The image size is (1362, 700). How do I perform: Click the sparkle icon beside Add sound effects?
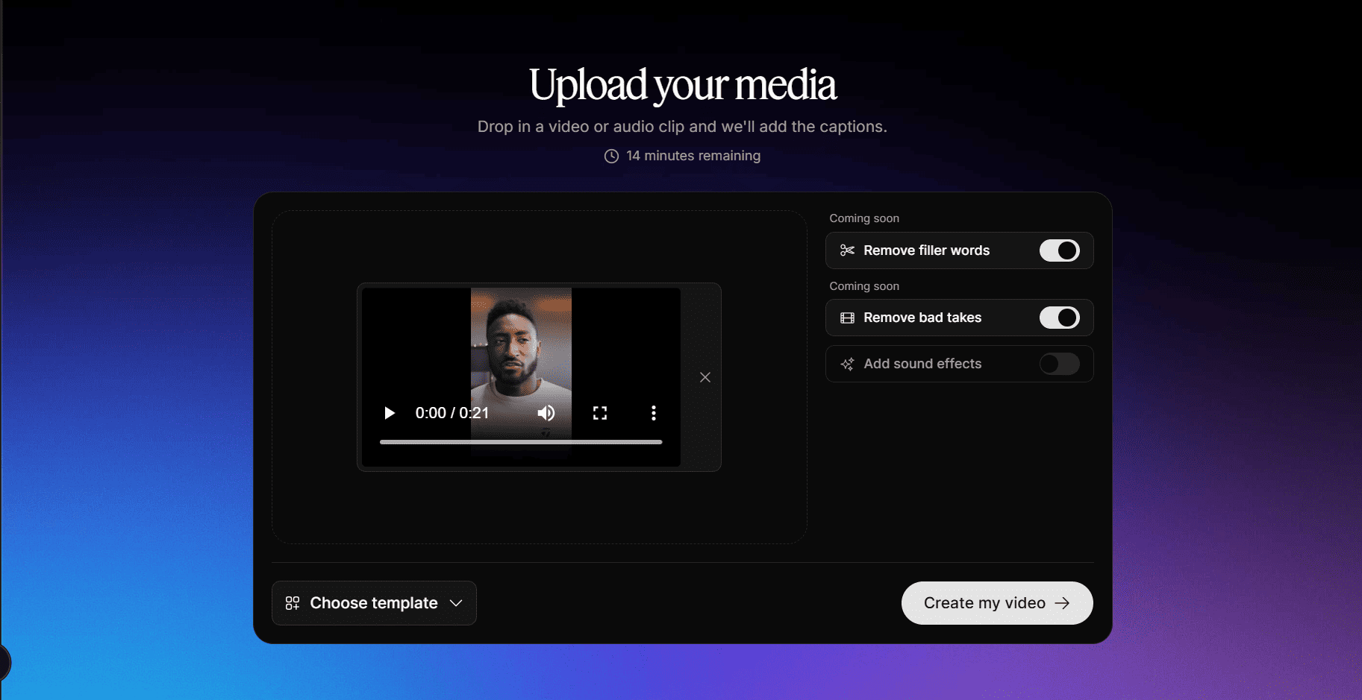point(847,364)
